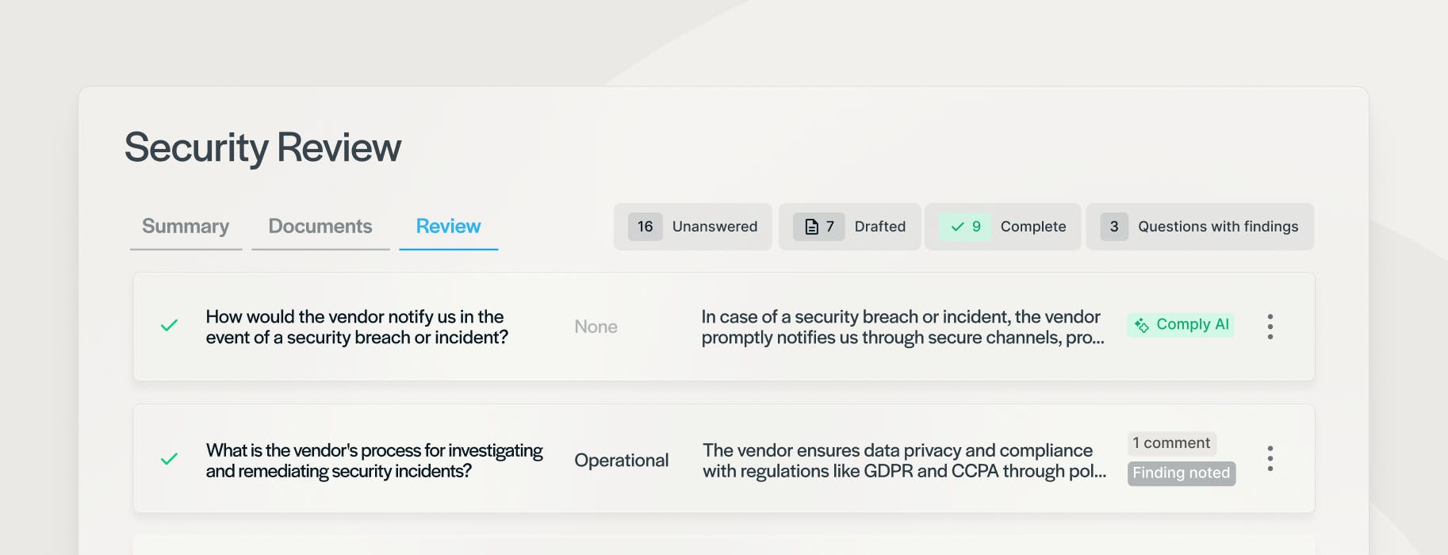The height and width of the screenshot is (555, 1448).
Task: Click the Comply AI badge
Action: [1181, 325]
